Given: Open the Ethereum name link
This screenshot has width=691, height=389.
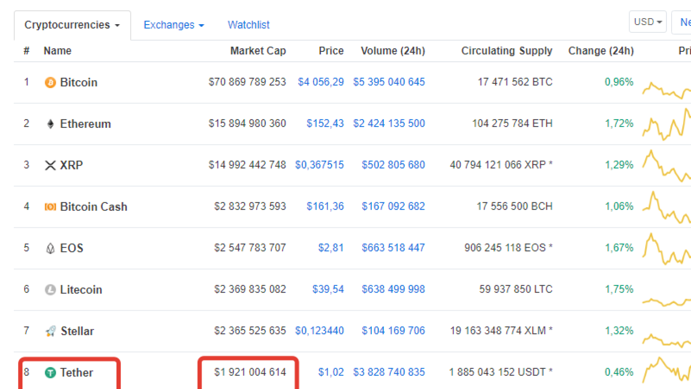Looking at the screenshot, I should (86, 124).
